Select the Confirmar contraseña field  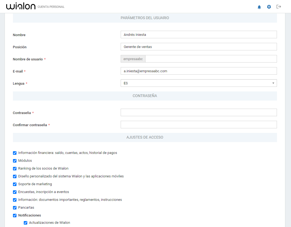[198, 125]
